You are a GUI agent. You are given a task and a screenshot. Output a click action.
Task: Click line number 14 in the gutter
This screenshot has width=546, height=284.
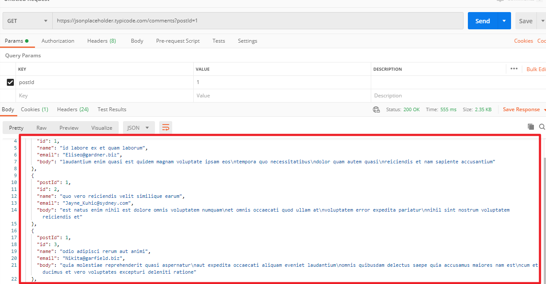[x=14, y=210]
